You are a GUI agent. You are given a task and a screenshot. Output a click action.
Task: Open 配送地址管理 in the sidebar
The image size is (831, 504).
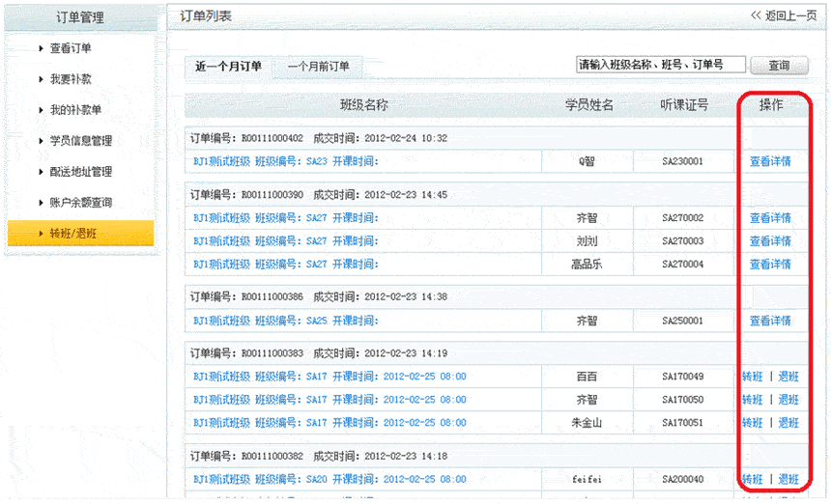pos(81,172)
